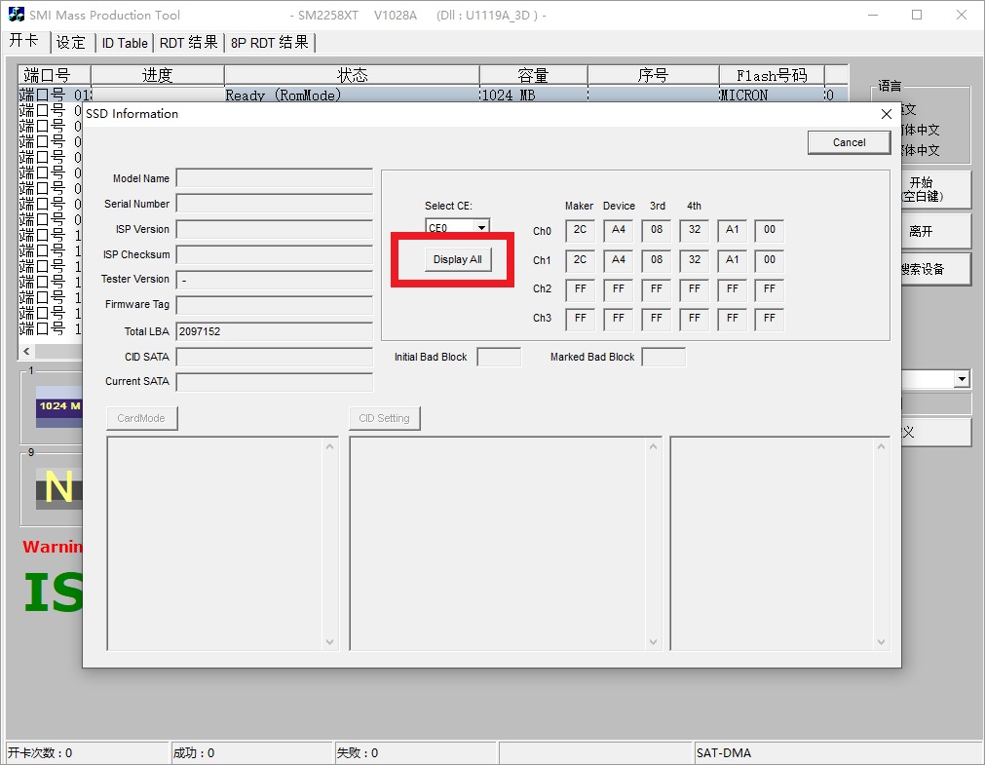The height and width of the screenshot is (765, 985).
Task: Click the Total LBA field showing 2097152
Action: coord(274,331)
